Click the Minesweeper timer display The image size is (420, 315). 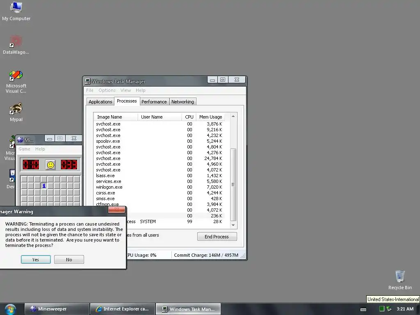(x=69, y=165)
